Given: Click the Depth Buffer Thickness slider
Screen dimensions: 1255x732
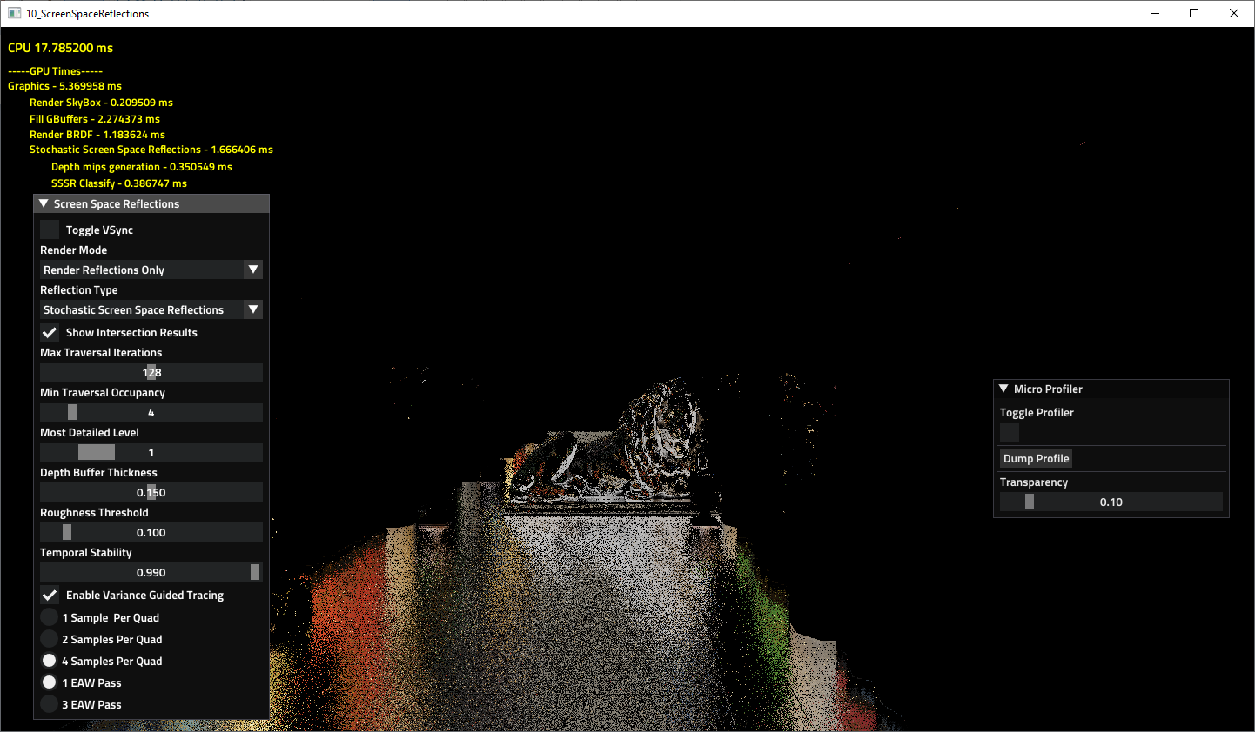Looking at the screenshot, I should [151, 491].
